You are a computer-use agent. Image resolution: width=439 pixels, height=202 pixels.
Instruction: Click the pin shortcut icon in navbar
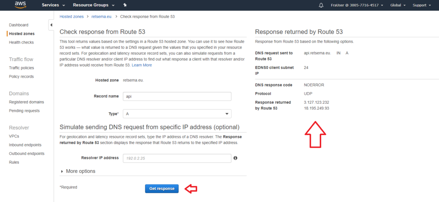point(125,5)
